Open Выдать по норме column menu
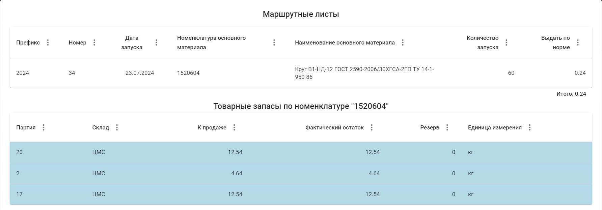Screen dimensions: 602x210 578,42
